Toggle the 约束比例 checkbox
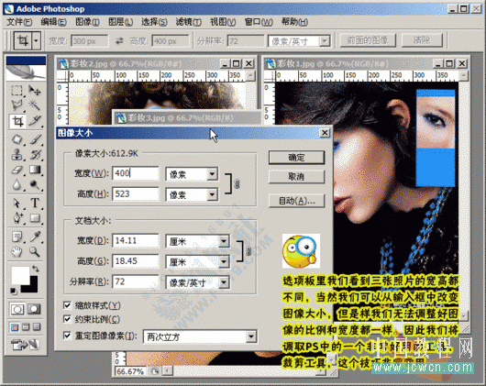 (x=67, y=319)
